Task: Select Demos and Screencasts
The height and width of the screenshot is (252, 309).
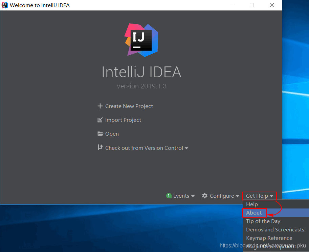Action: point(276,230)
